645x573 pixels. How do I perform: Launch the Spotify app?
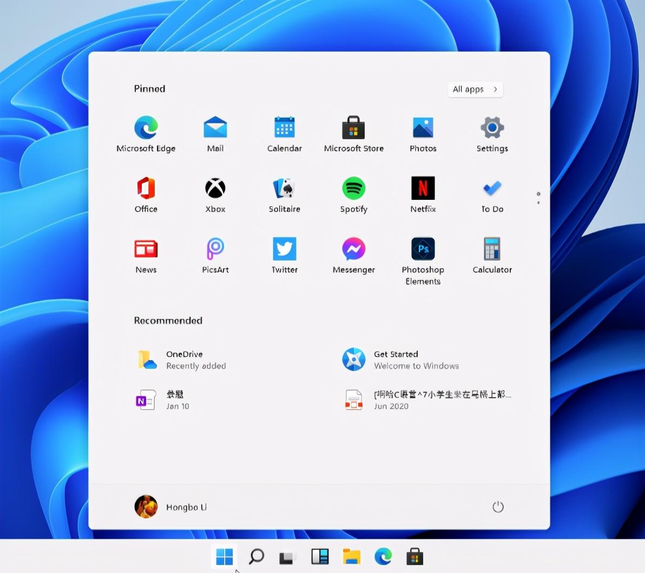(x=354, y=195)
